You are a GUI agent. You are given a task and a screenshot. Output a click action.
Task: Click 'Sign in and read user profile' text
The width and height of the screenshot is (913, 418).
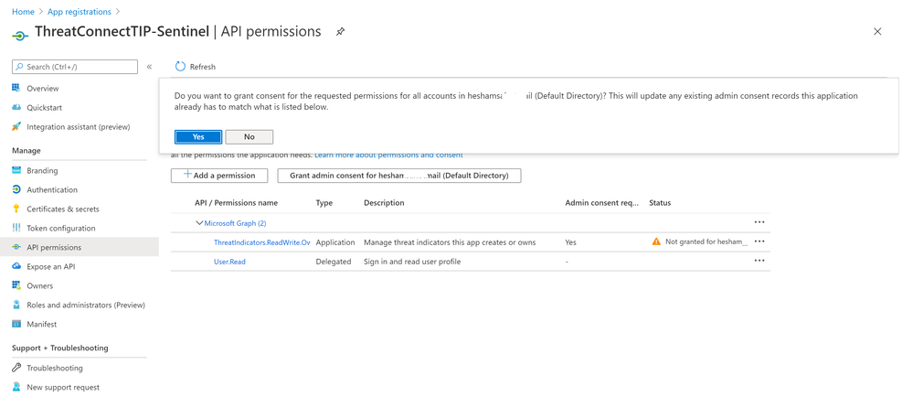tap(412, 262)
